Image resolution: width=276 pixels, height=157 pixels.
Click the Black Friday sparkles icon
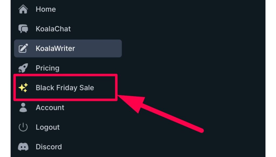pyautogui.click(x=23, y=88)
